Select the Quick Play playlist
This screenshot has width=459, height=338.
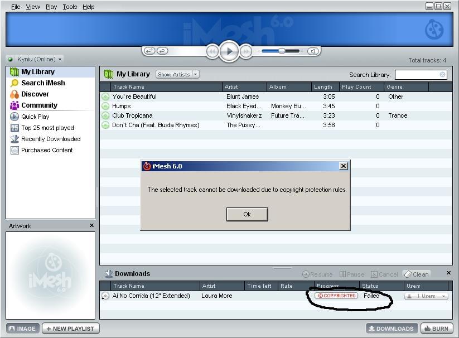(x=35, y=117)
